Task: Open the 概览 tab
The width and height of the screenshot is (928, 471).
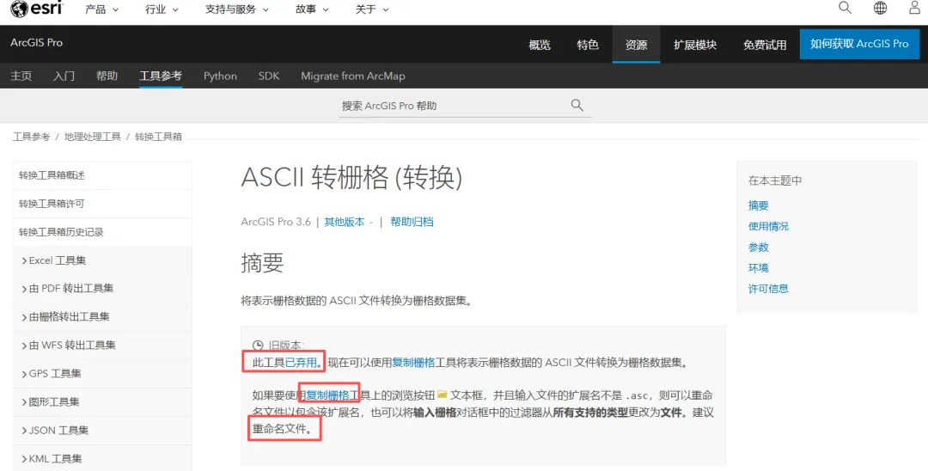Action: 539,45
